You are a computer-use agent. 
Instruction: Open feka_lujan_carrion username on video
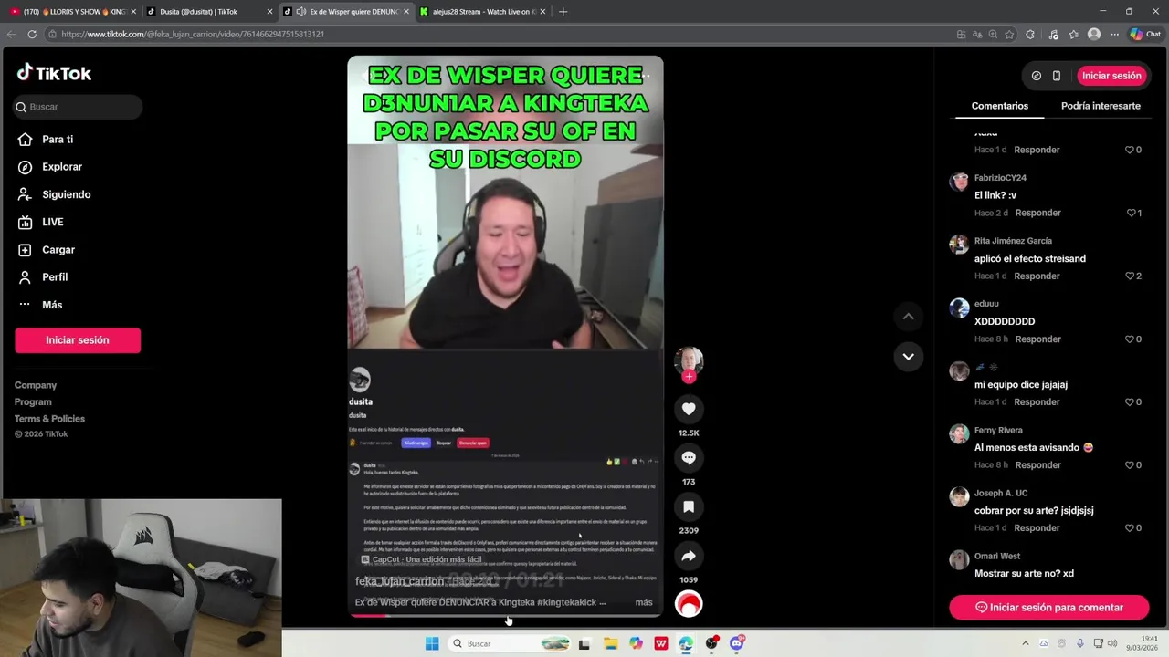click(x=400, y=581)
